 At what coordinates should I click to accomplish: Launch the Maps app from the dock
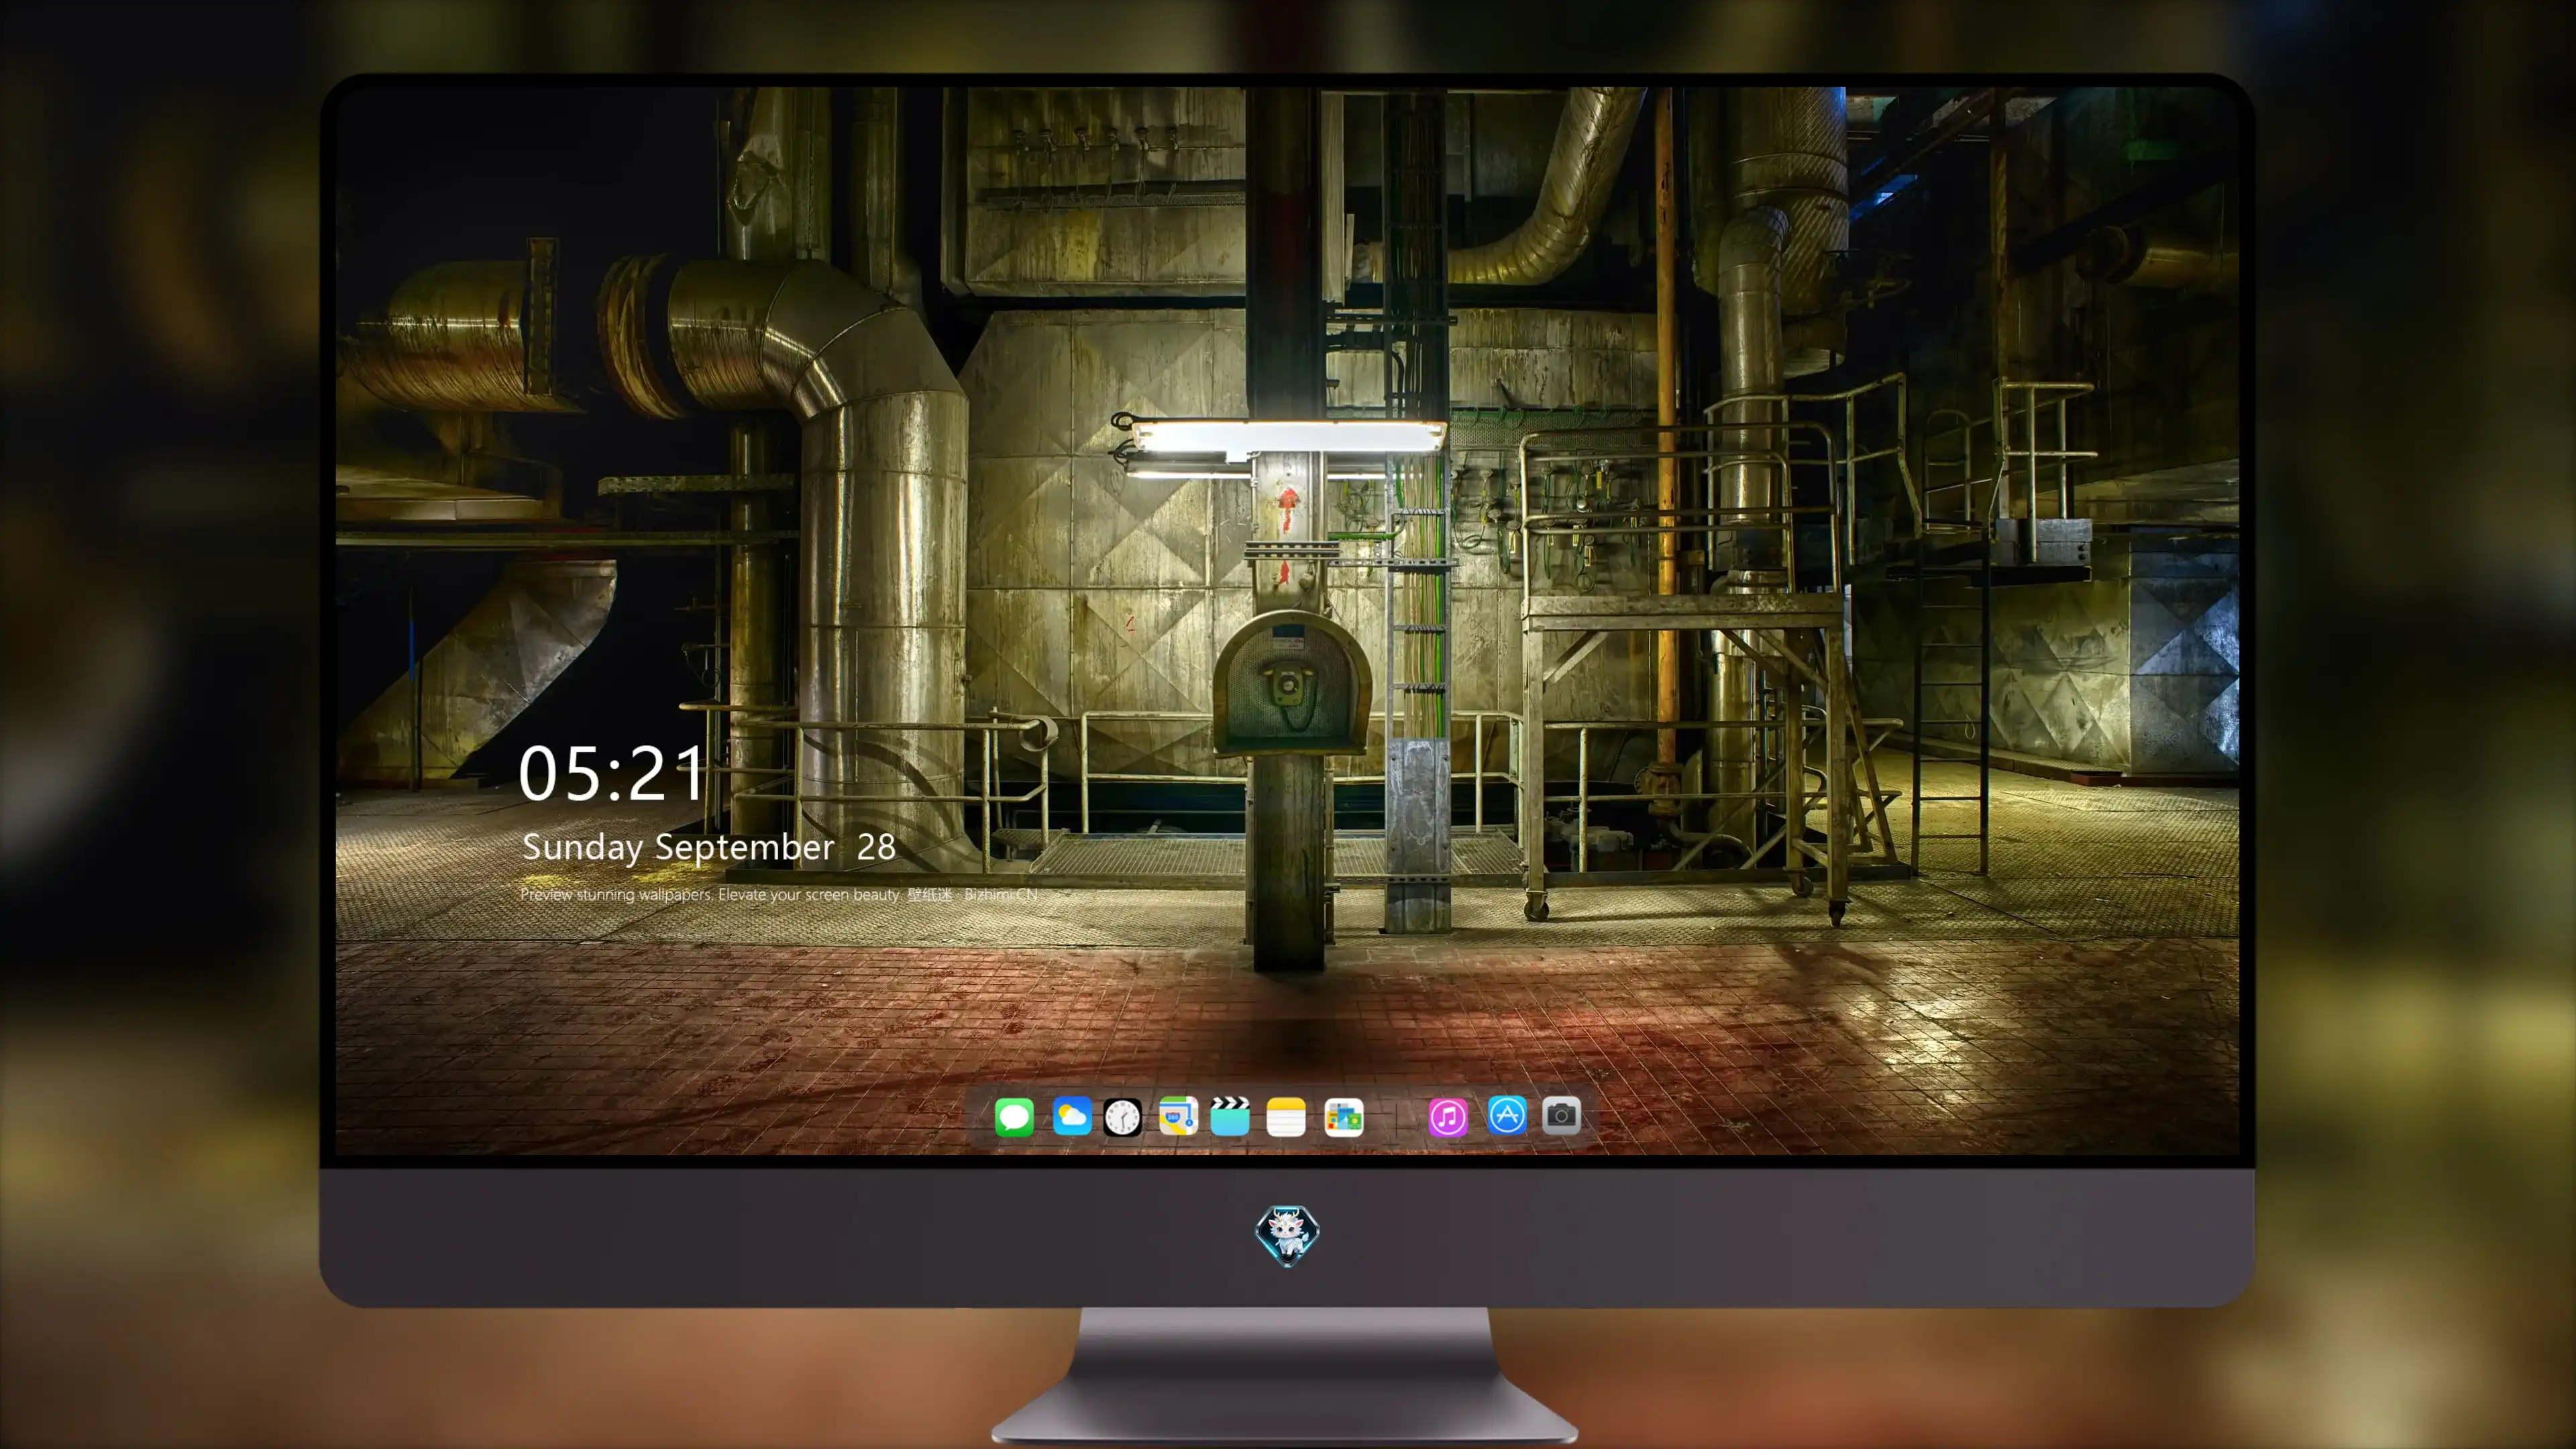1178,1116
